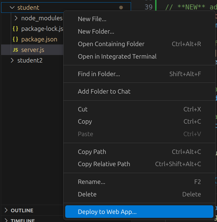Click the JS icon beside server.js
Screen dimensions: 217x222
click(16, 50)
